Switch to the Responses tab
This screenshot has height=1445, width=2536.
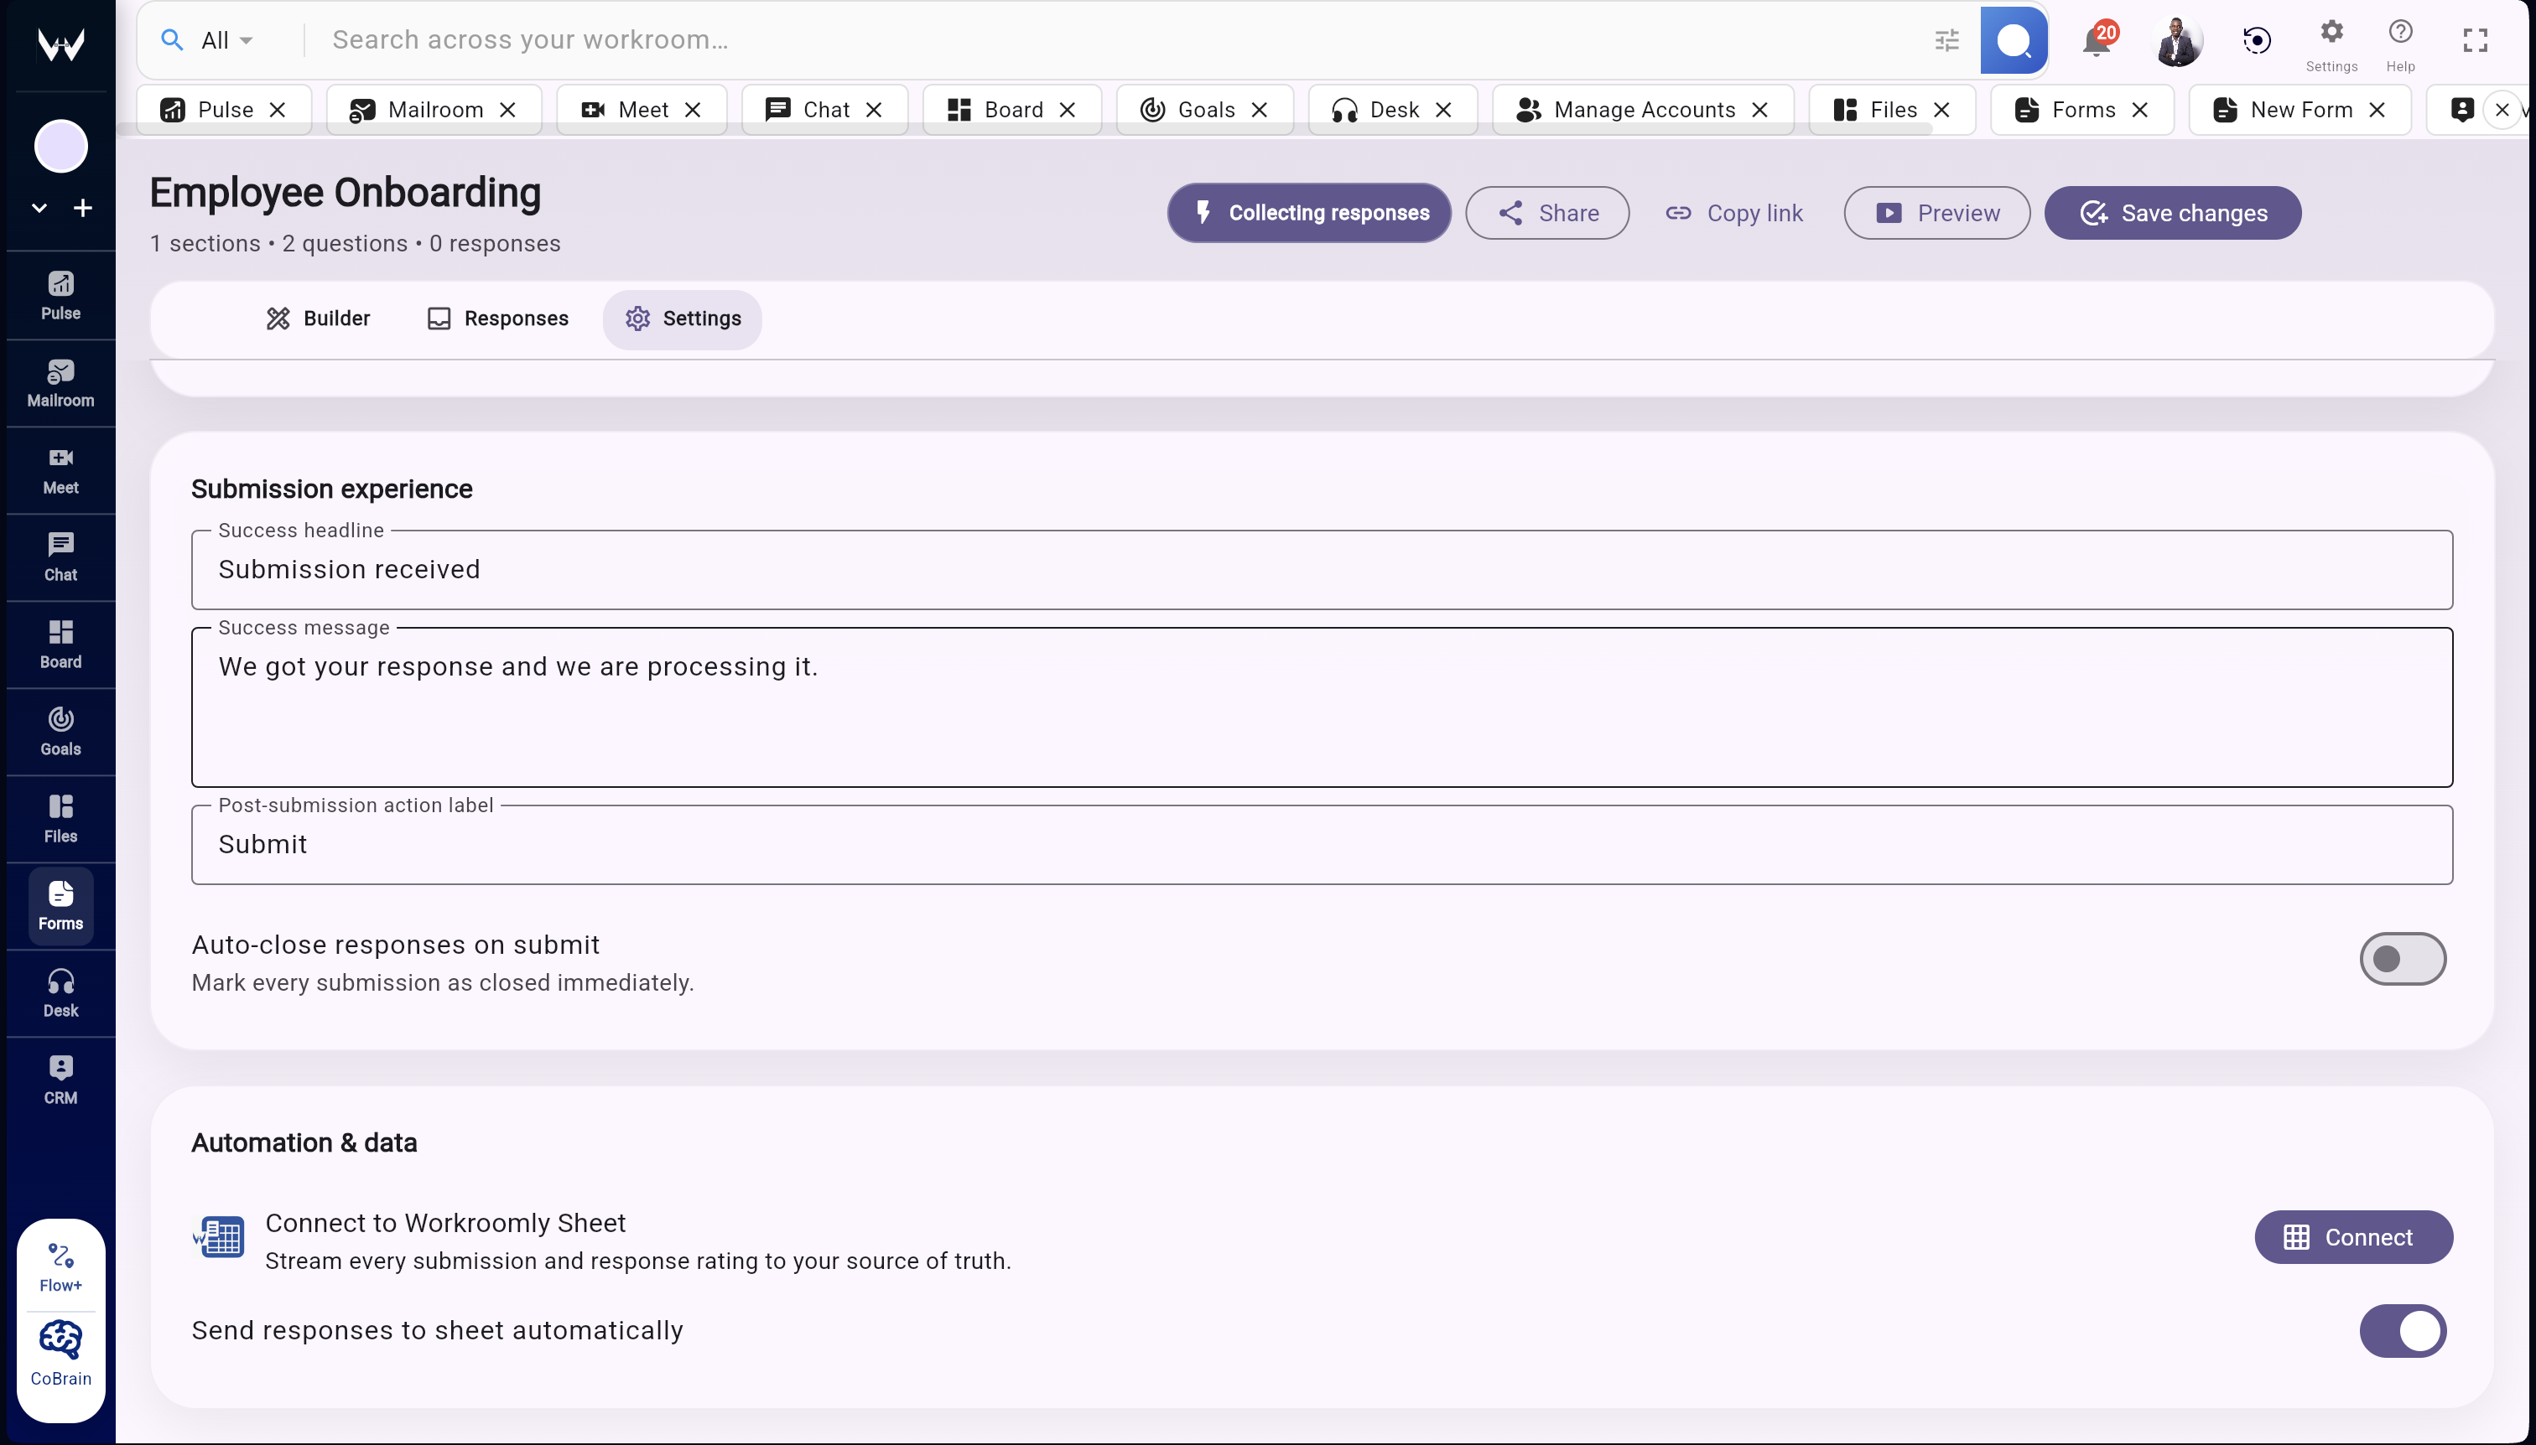pos(496,319)
